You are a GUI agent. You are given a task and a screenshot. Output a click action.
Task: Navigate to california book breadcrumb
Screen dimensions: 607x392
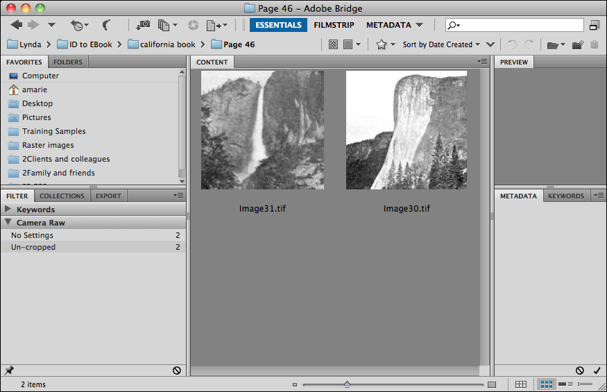162,44
